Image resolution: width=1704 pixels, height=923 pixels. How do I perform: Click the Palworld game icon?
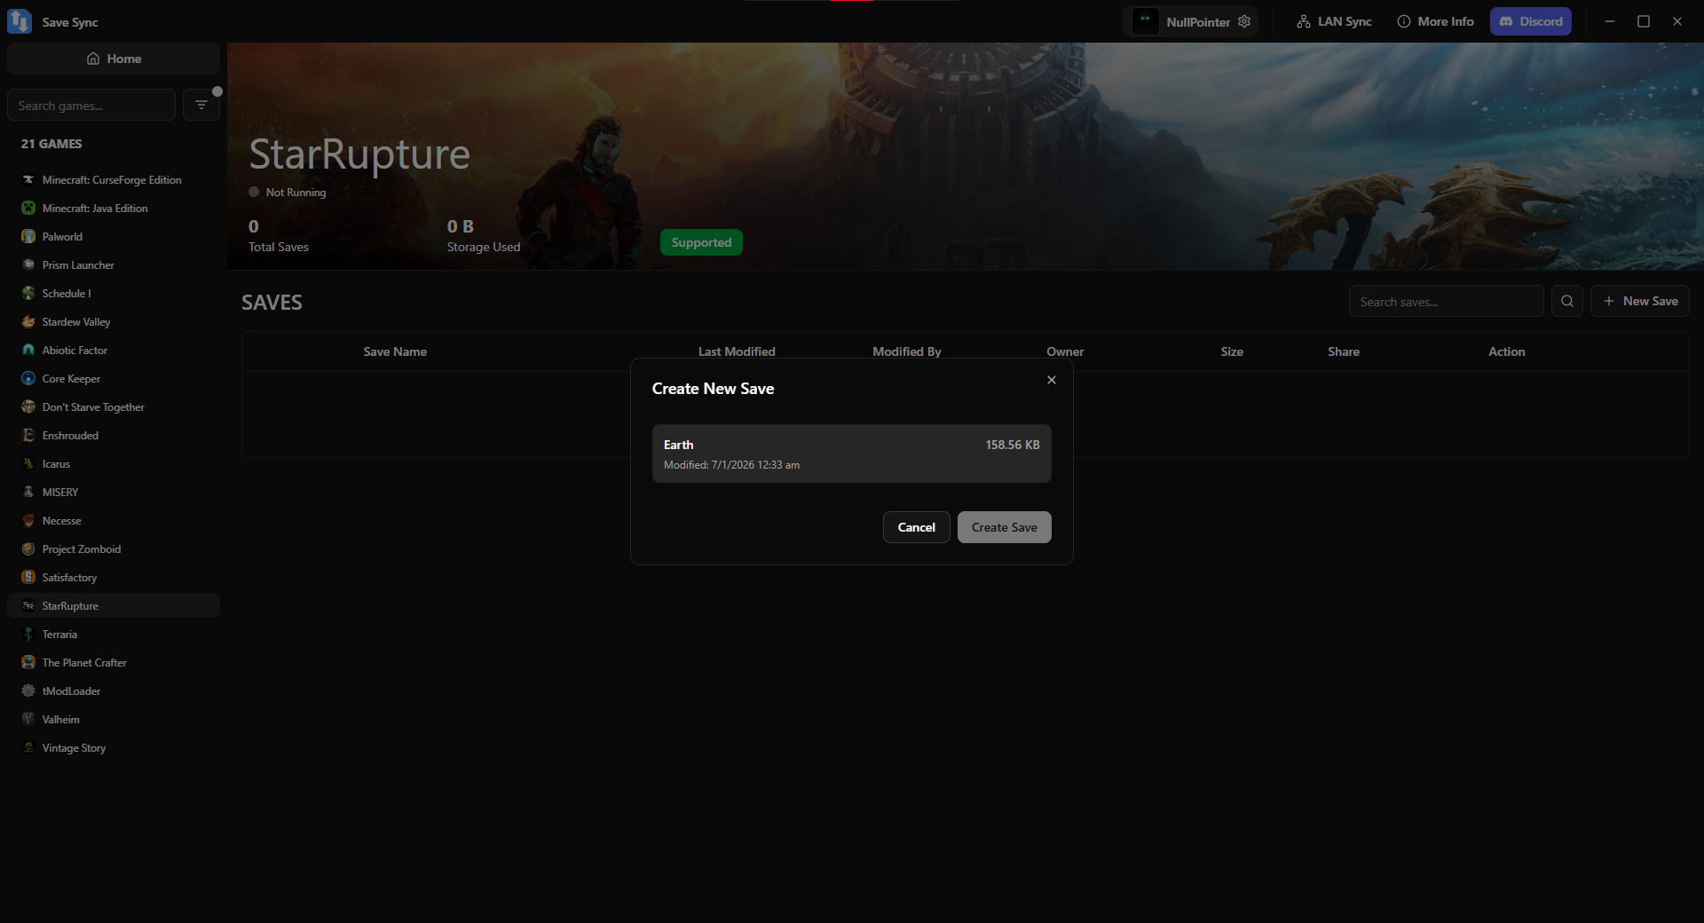[x=28, y=236]
